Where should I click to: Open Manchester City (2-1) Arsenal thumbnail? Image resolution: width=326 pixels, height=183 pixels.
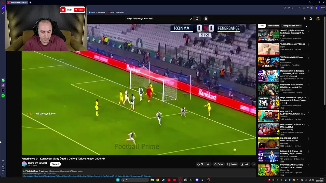coord(268,75)
